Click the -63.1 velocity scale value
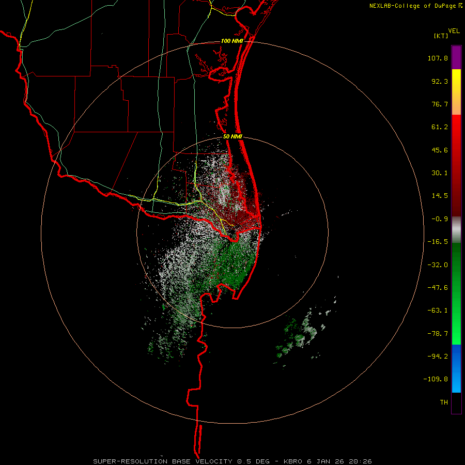This screenshot has width=465, height=465. pyautogui.click(x=438, y=311)
